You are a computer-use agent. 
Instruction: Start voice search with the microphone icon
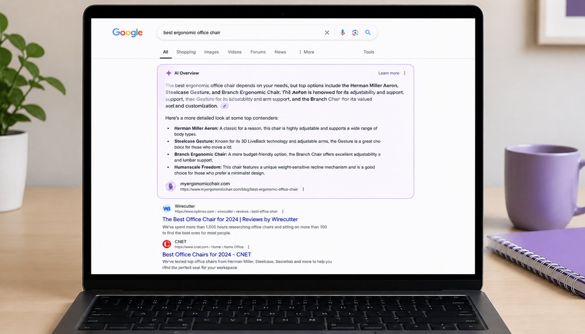click(x=343, y=32)
